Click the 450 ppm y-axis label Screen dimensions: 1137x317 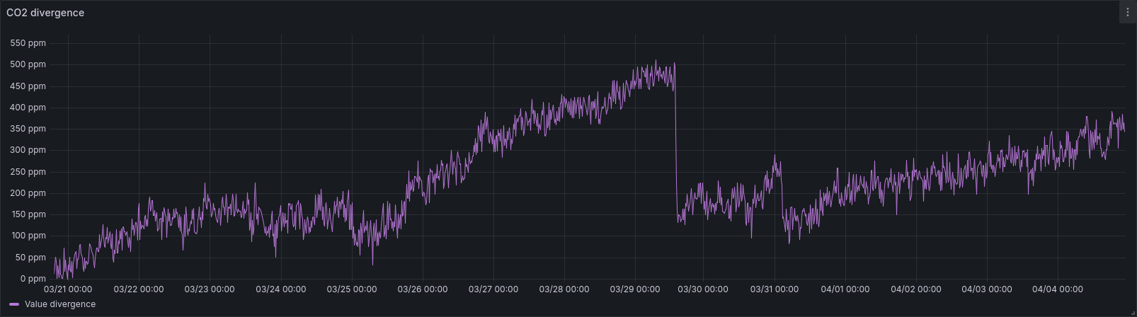28,86
